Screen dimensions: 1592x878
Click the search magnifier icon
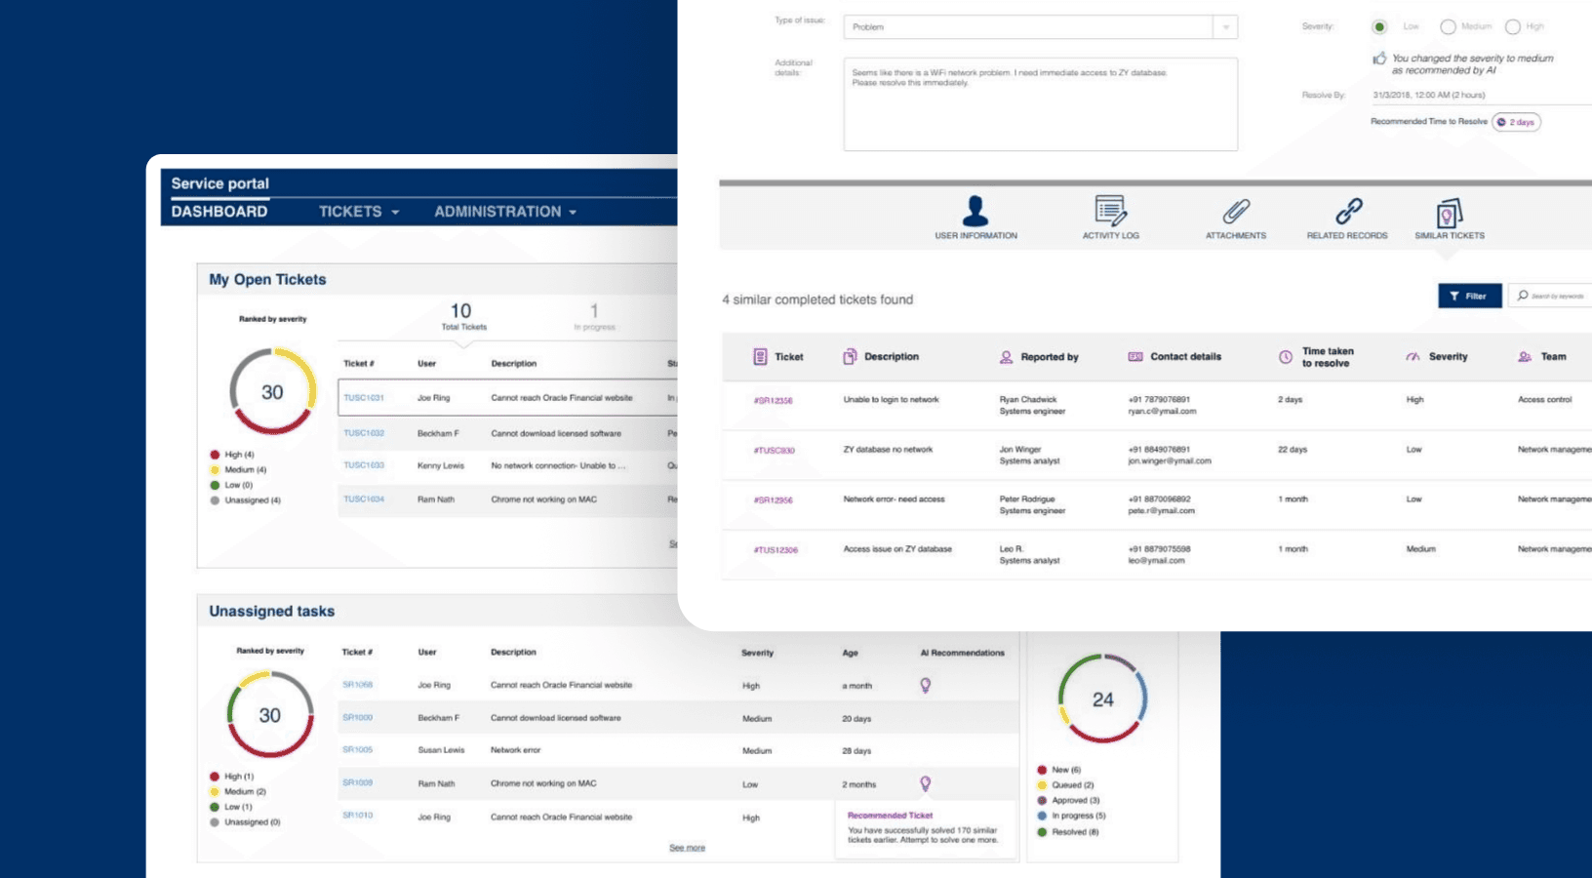(1523, 296)
